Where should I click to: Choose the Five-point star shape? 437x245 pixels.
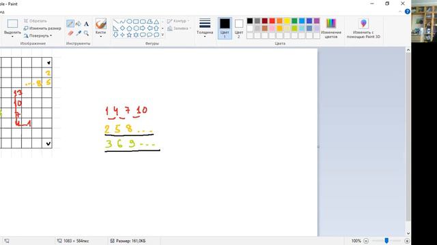pos(129,35)
